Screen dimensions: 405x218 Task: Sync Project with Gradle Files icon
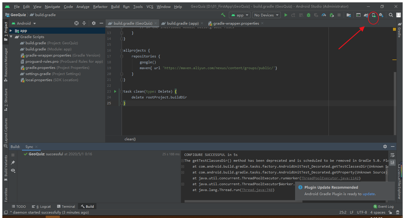366,15
